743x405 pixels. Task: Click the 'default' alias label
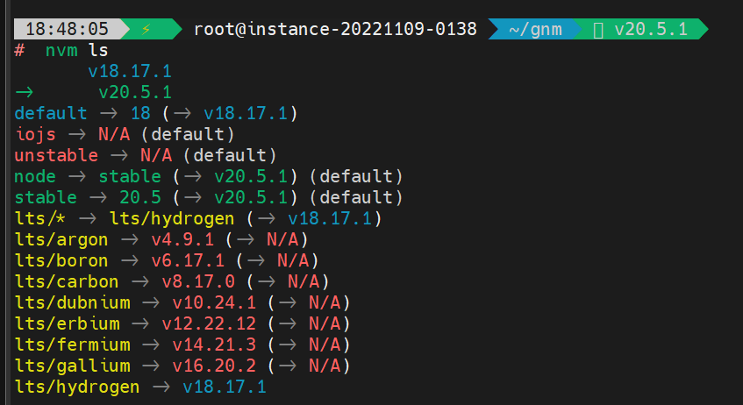[51, 113]
